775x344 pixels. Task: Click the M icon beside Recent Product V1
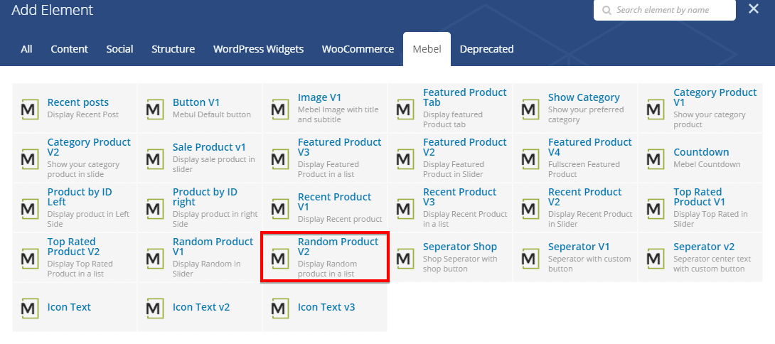pos(279,208)
